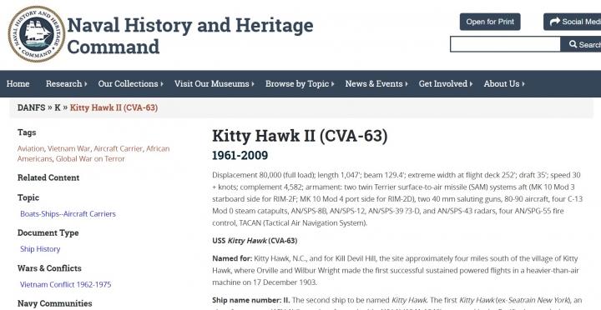601x310 pixels.
Task: Follow the DANFS breadcrumb link
Action: 31,107
